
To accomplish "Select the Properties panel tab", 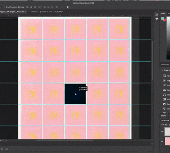I will pyautogui.click(x=165, y=65).
